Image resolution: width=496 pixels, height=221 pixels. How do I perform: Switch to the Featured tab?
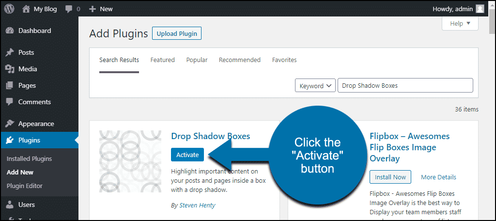point(163,60)
